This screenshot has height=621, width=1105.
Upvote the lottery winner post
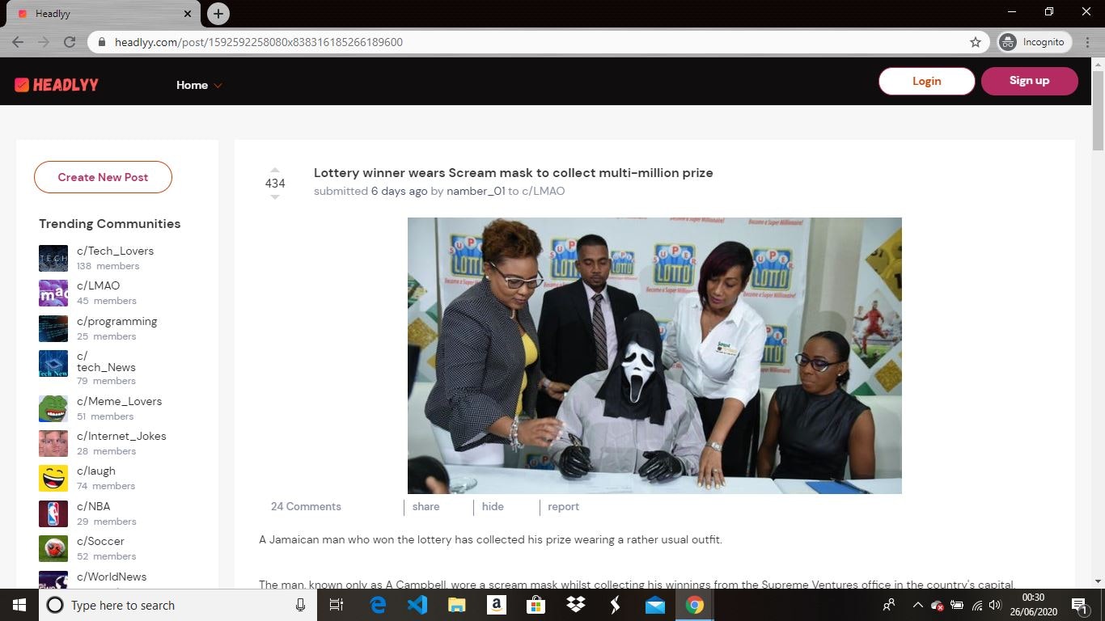click(x=274, y=170)
